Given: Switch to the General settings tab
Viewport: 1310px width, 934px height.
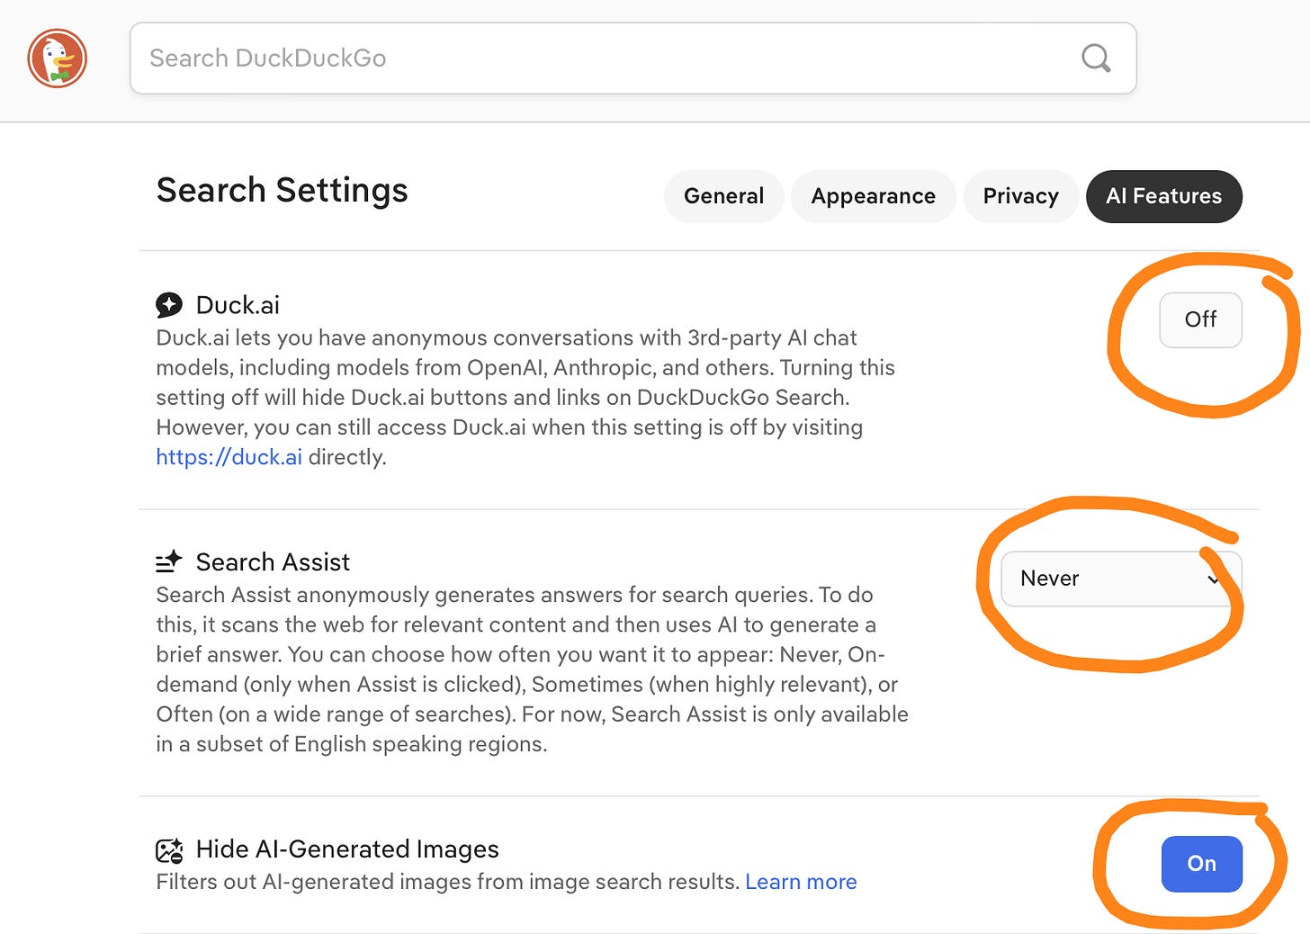Looking at the screenshot, I should point(723,196).
